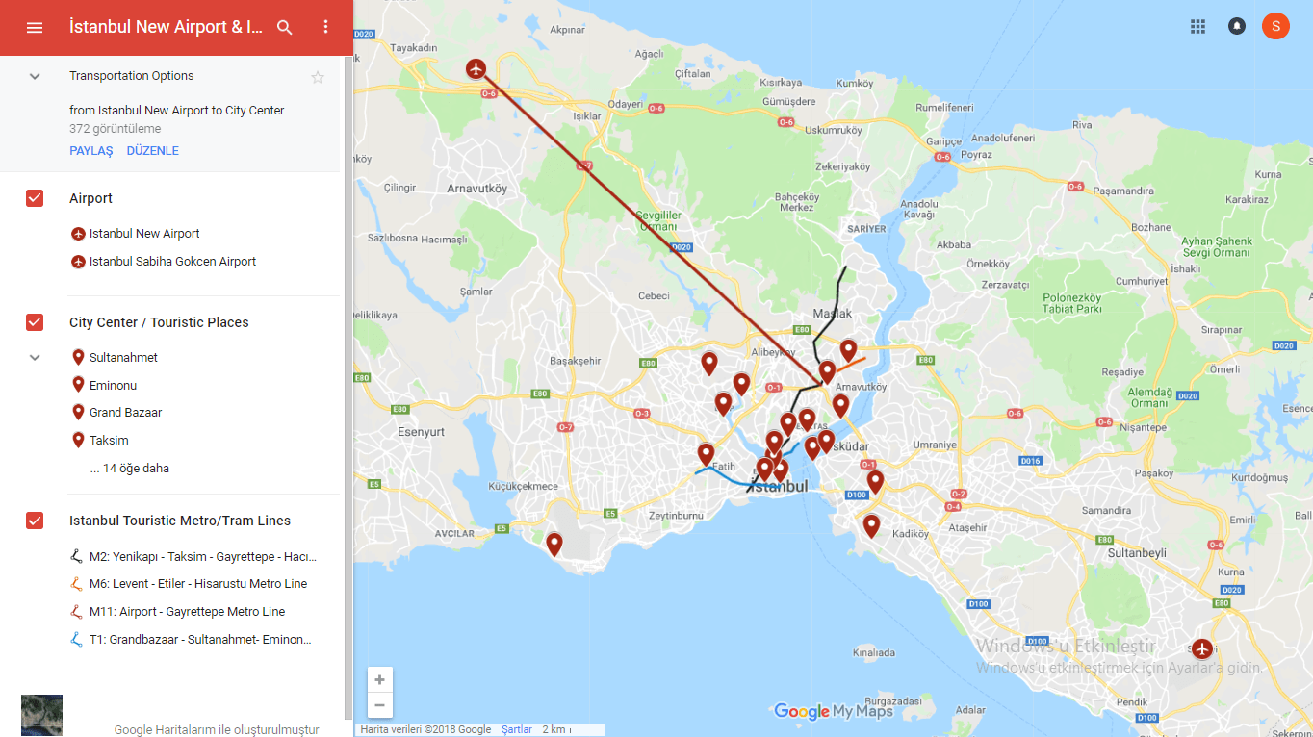Open the Google apps grid
The image size is (1313, 737).
(x=1197, y=27)
